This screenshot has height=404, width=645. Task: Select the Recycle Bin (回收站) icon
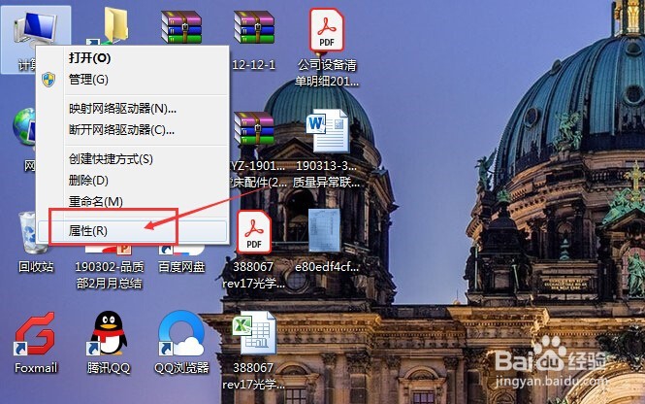click(x=32, y=232)
